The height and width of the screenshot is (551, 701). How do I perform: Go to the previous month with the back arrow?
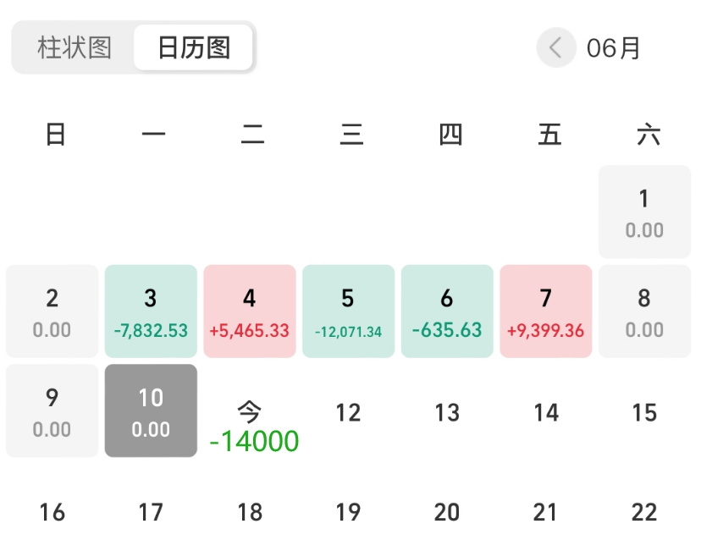click(x=555, y=47)
